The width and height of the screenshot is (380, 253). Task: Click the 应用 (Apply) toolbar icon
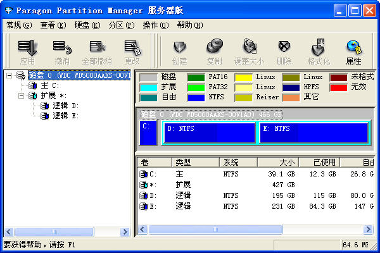27,47
